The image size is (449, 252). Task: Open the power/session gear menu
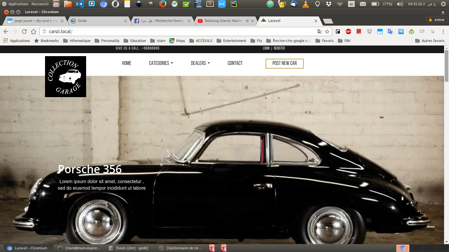click(x=444, y=4)
